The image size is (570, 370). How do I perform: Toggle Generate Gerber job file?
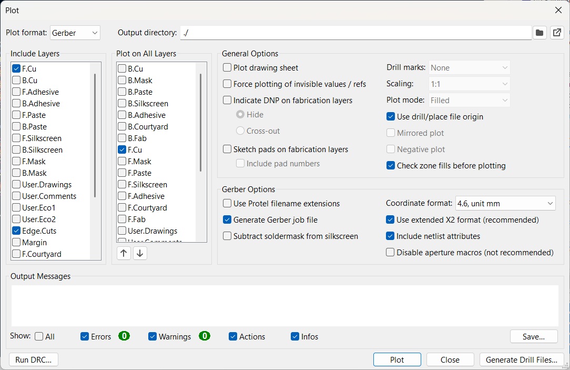pos(228,220)
